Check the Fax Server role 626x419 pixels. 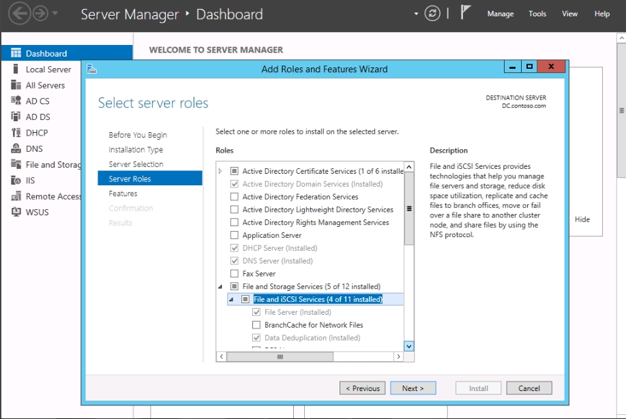point(235,274)
